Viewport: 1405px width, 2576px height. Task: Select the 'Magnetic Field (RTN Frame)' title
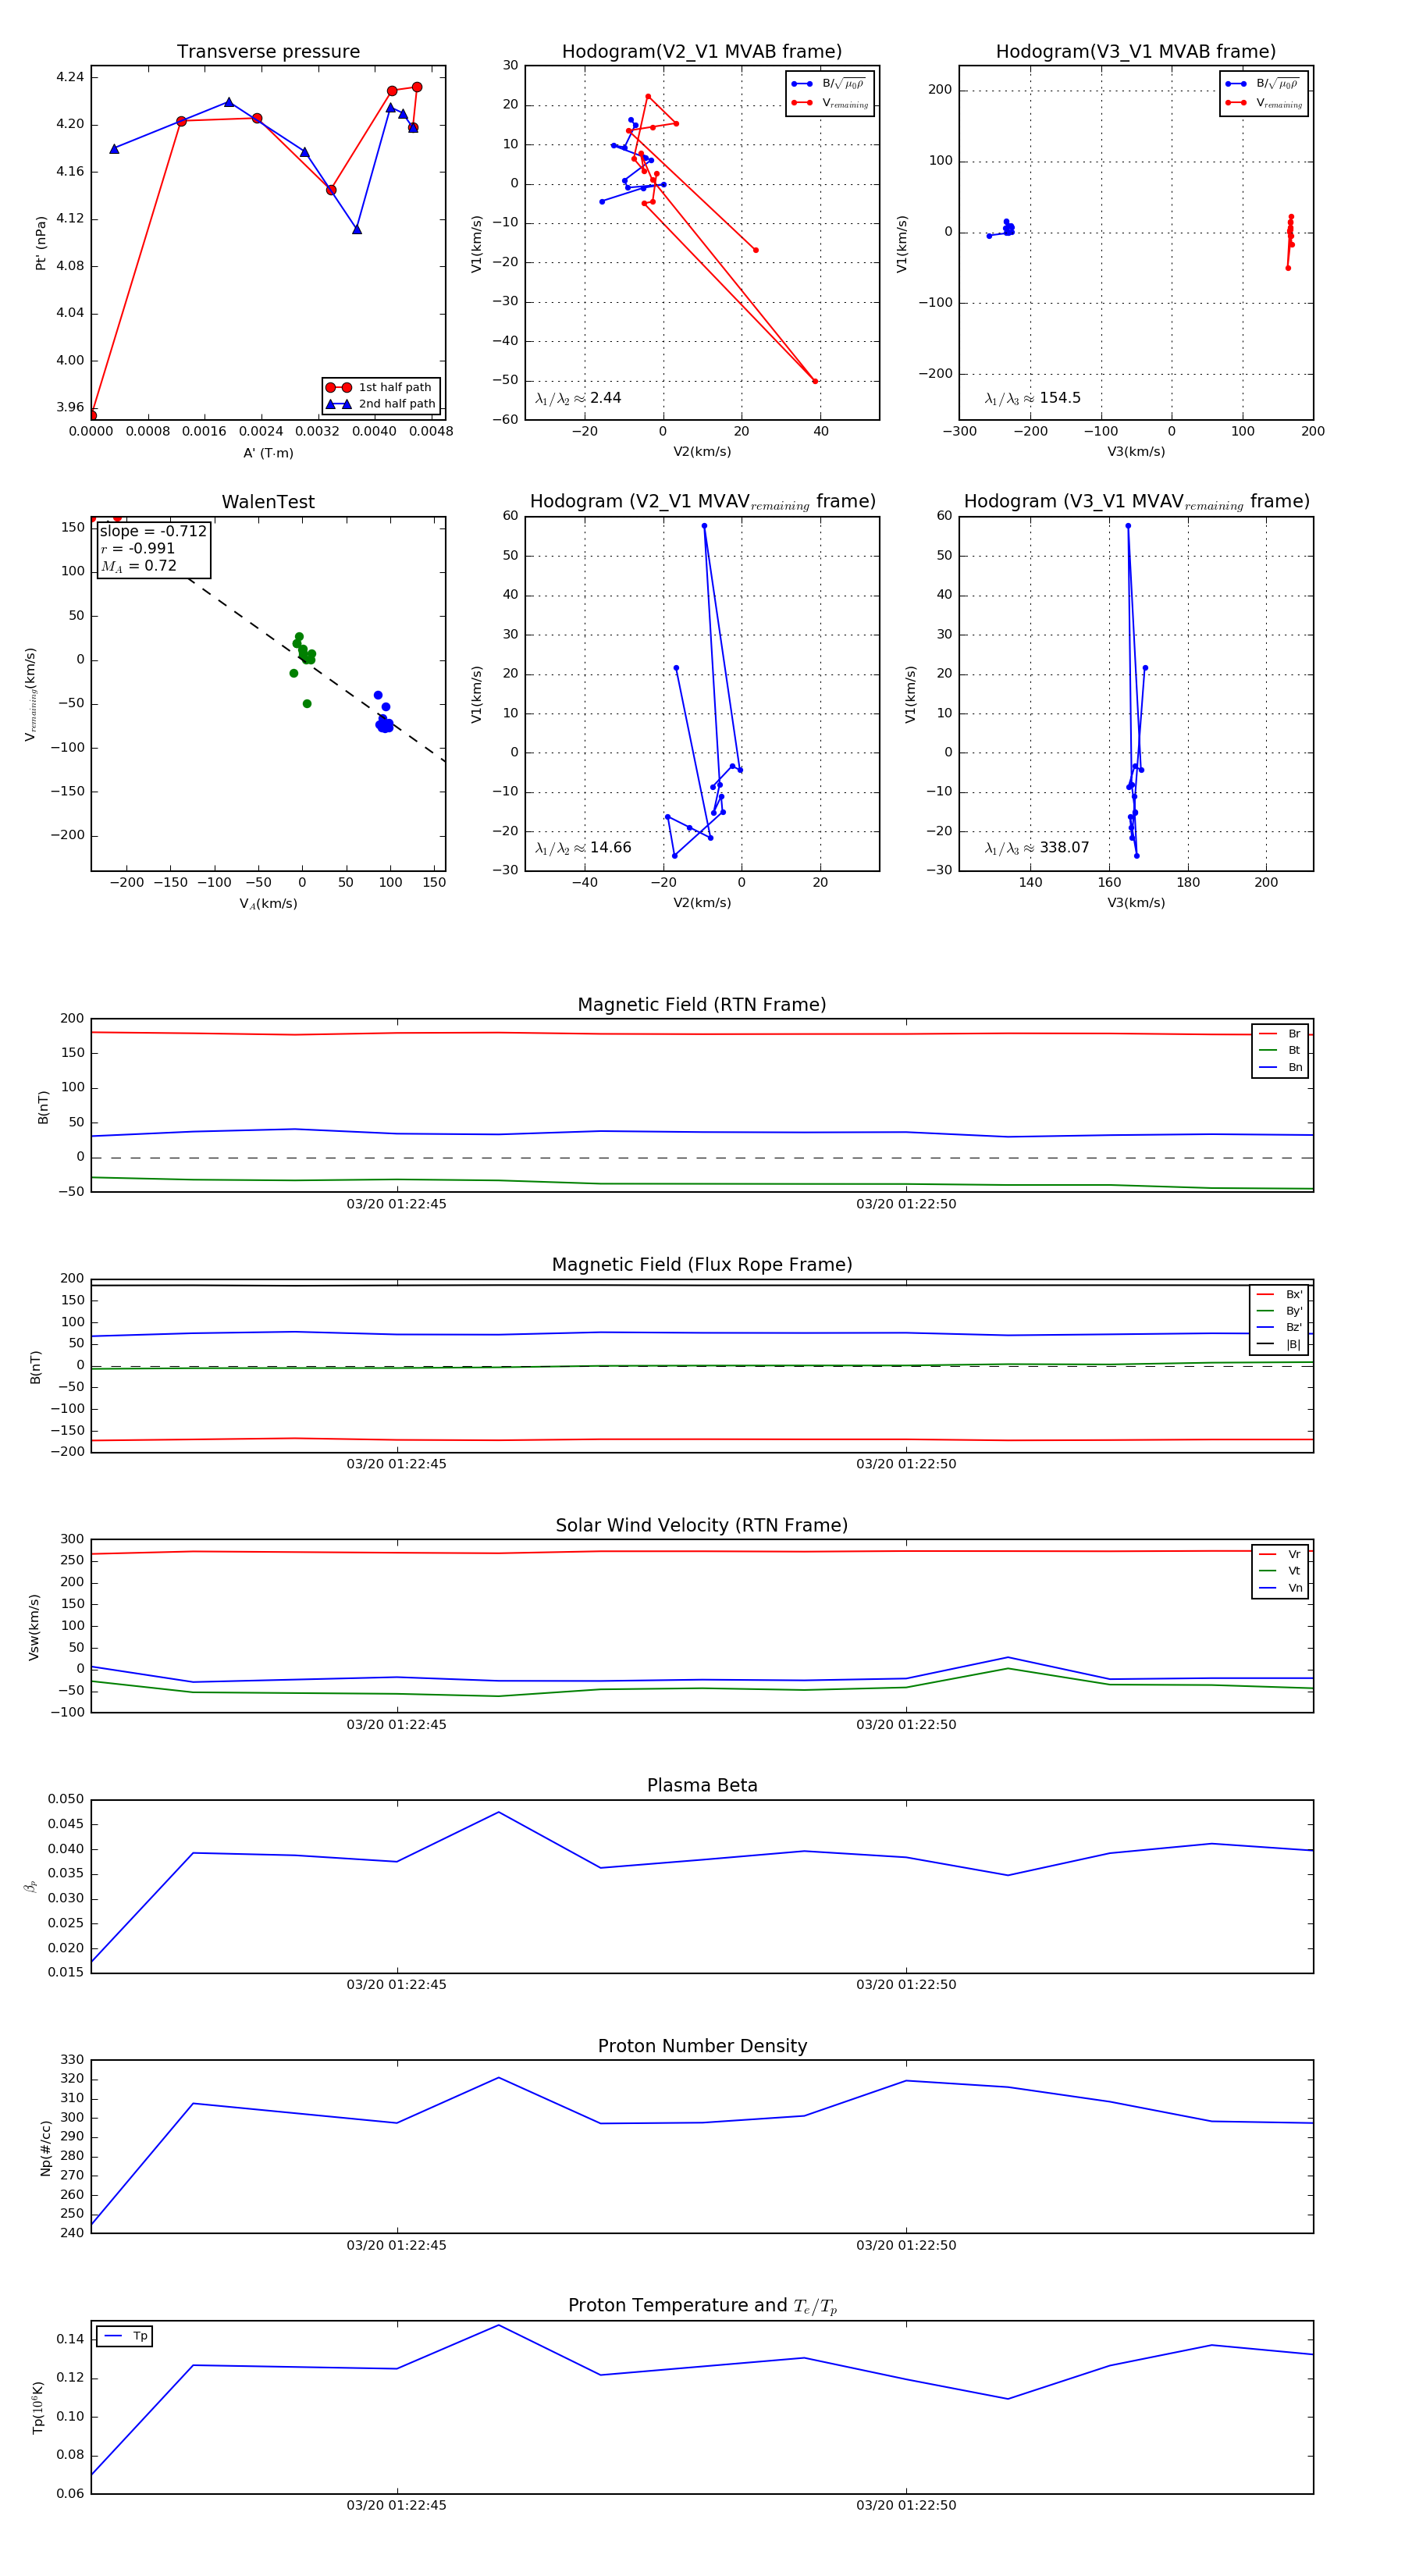coord(702,1005)
